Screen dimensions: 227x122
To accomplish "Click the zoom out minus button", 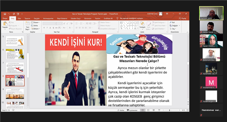I will pyautogui.click(x=163, y=110).
